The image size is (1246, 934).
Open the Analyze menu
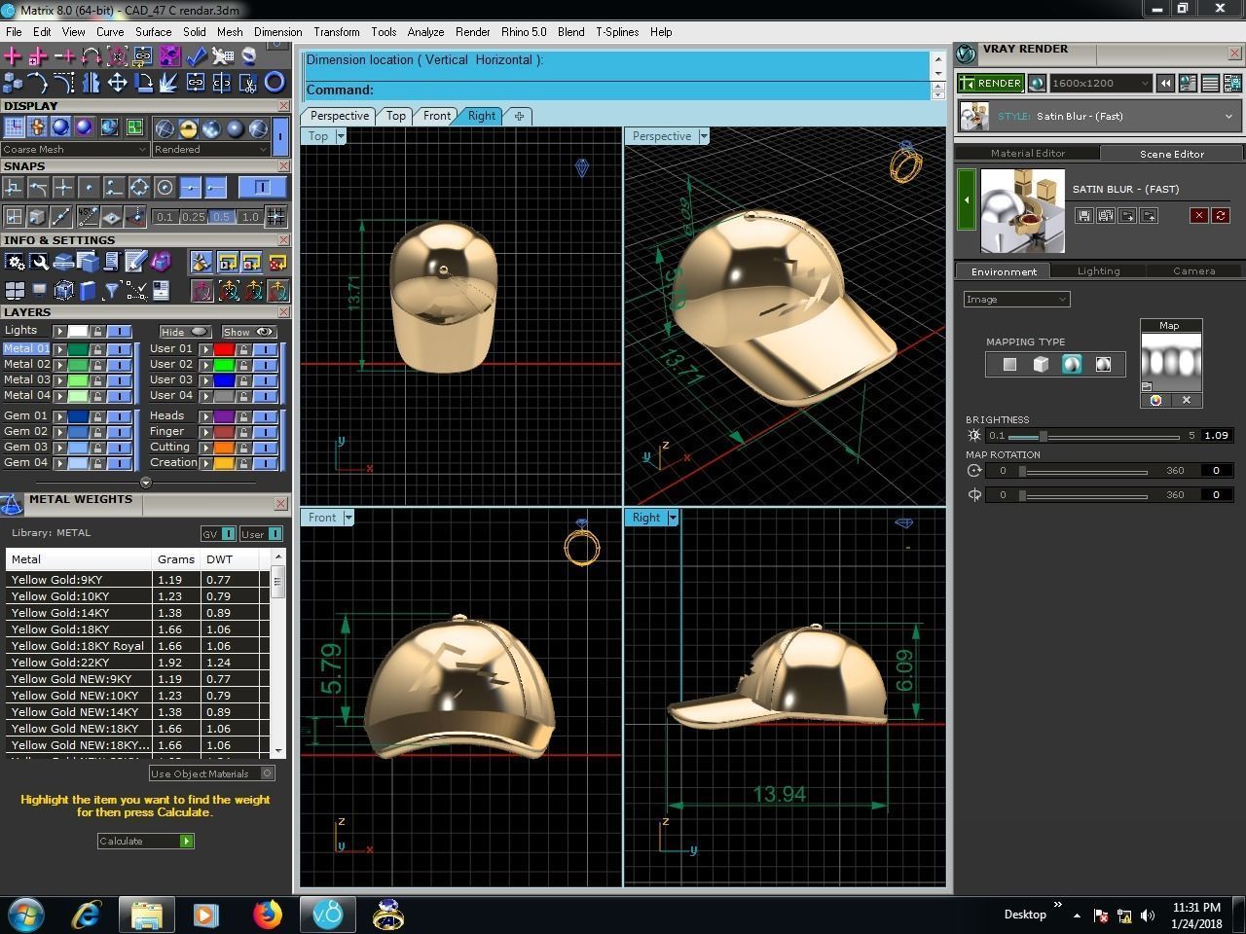(x=425, y=32)
